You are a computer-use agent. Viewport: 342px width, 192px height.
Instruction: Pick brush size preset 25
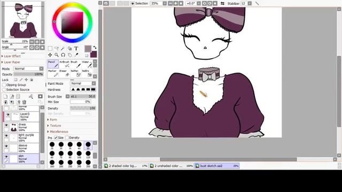point(52,145)
